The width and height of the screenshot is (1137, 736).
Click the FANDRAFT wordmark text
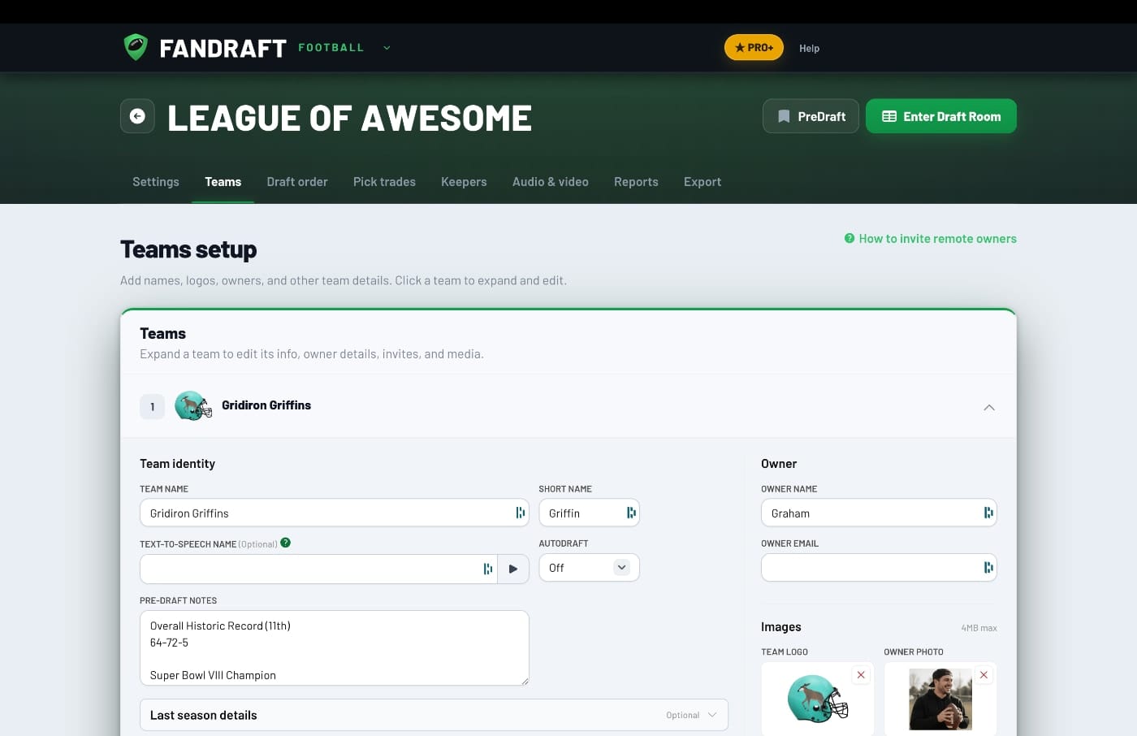coord(223,48)
